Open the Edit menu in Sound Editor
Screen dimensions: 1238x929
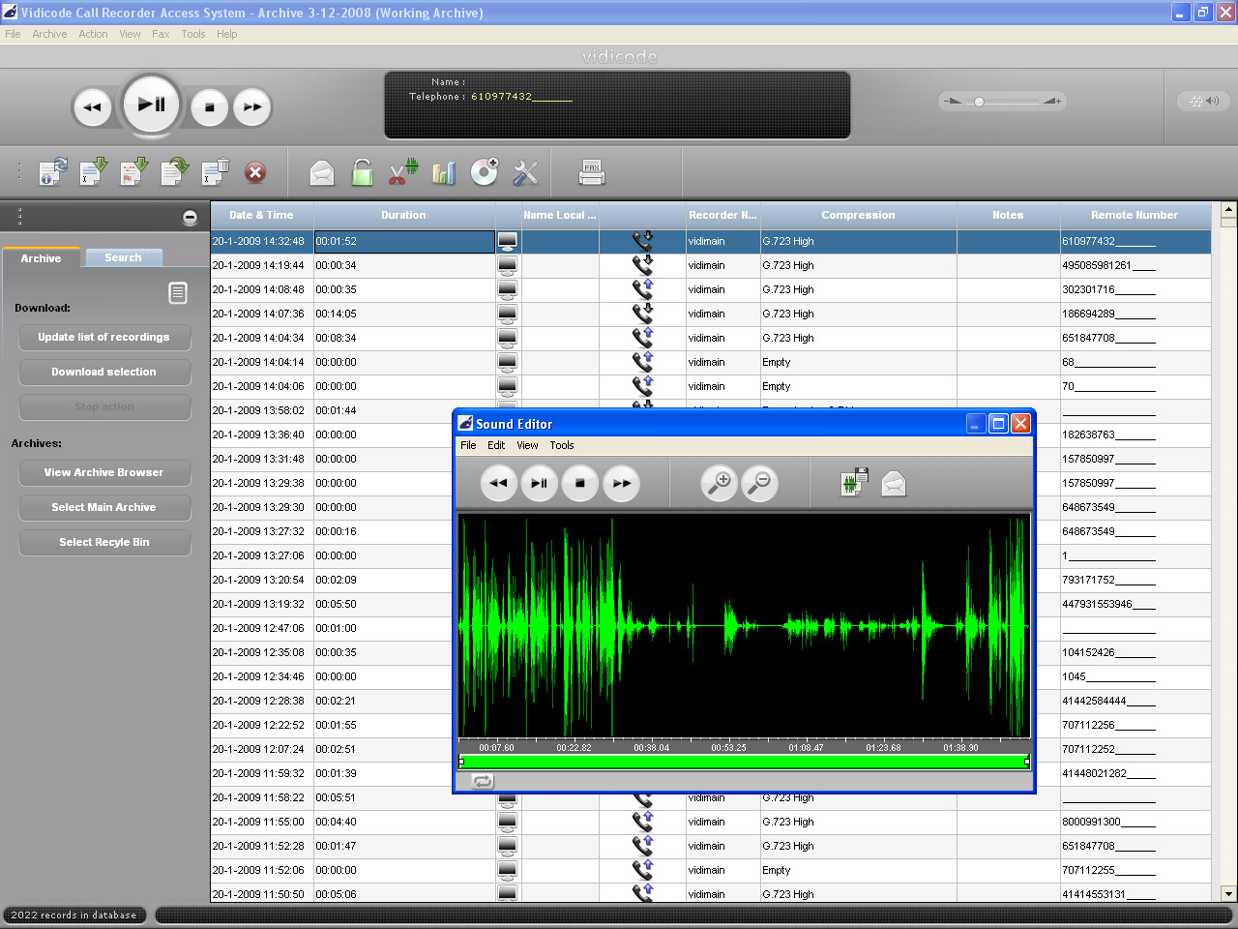(x=496, y=445)
